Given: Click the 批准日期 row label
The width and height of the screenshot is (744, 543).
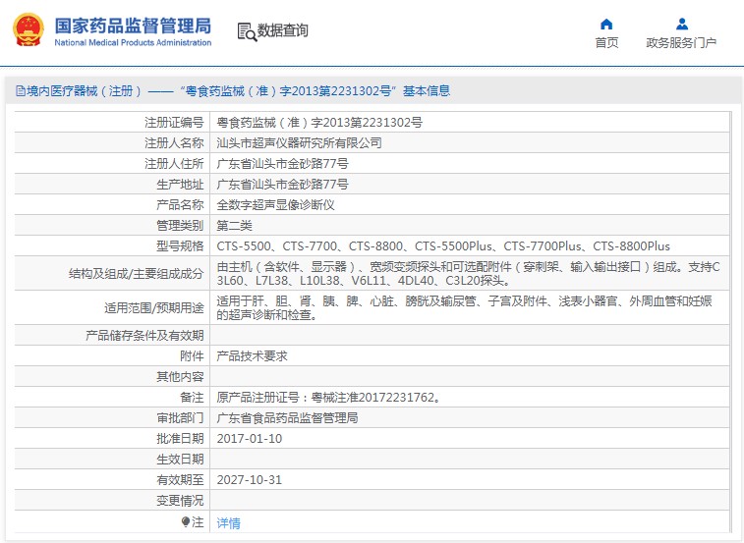Looking at the screenshot, I should coord(180,439).
